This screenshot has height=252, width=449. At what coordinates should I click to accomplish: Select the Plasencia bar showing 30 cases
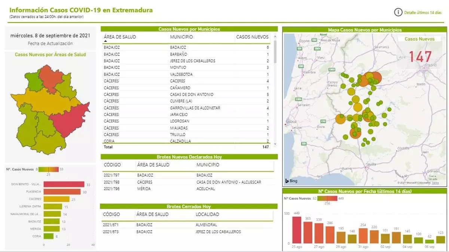[x=62, y=192]
